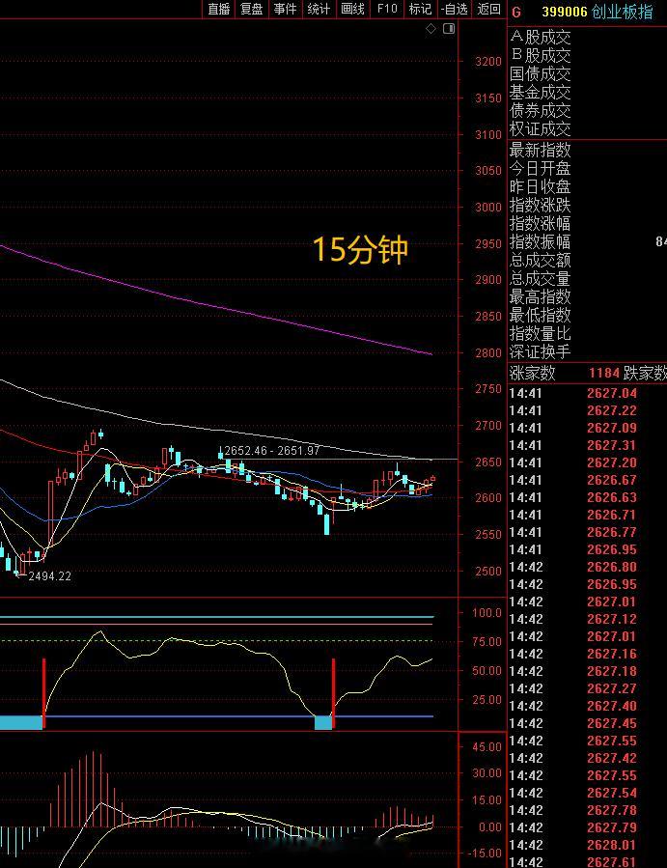Click the 最新指数 label
Screen dimensions: 667x868
pos(540,150)
